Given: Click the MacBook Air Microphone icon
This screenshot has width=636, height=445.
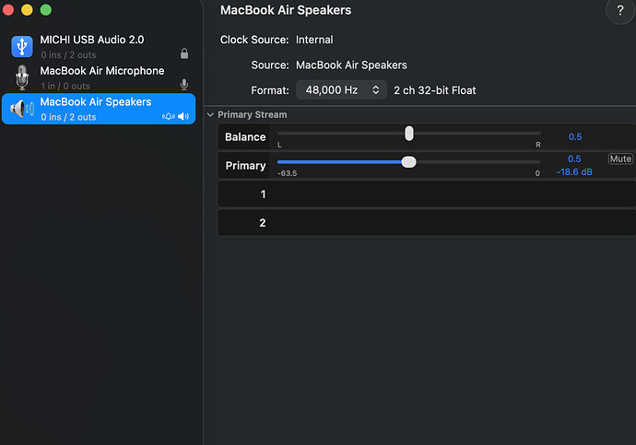Looking at the screenshot, I should point(22,77).
